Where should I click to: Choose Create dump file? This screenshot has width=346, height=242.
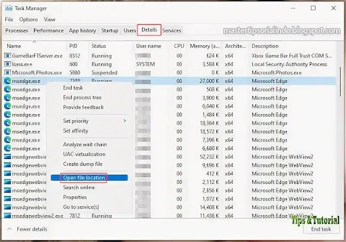click(x=83, y=164)
